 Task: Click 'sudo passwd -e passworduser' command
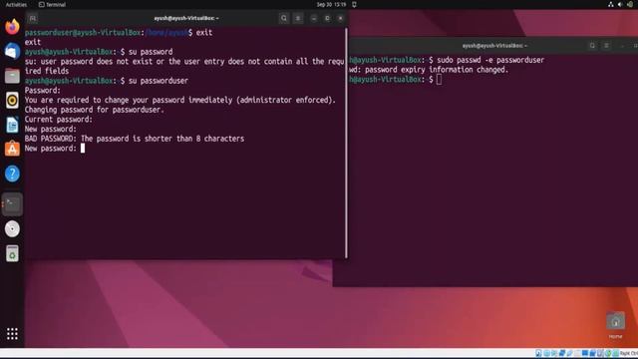pos(490,60)
